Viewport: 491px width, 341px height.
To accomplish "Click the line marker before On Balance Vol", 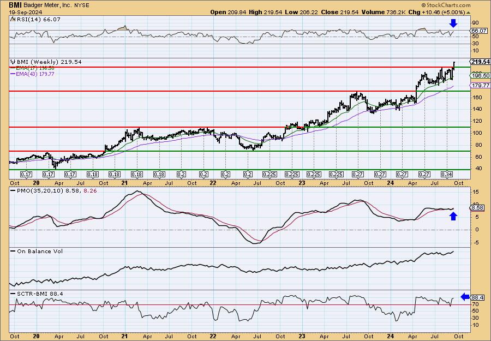I will (13, 251).
